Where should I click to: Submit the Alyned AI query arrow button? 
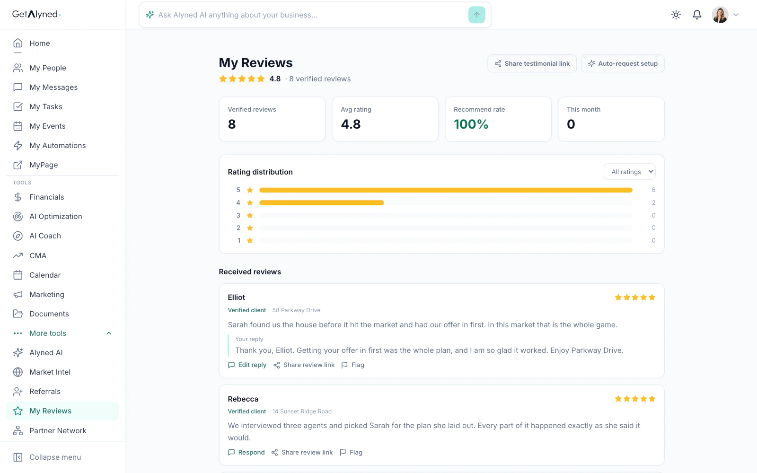click(x=476, y=15)
